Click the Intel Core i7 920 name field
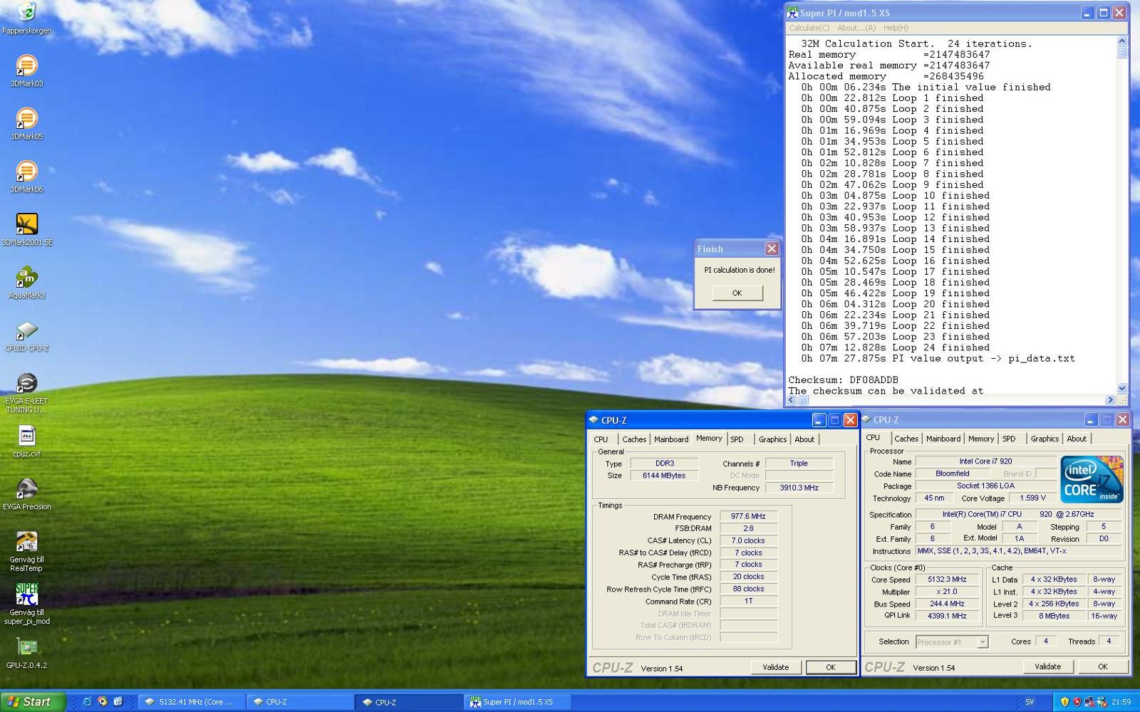1140x712 pixels. click(985, 461)
